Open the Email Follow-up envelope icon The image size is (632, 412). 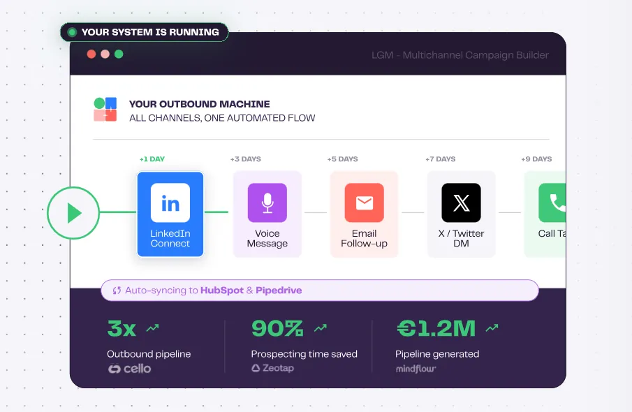click(x=364, y=203)
